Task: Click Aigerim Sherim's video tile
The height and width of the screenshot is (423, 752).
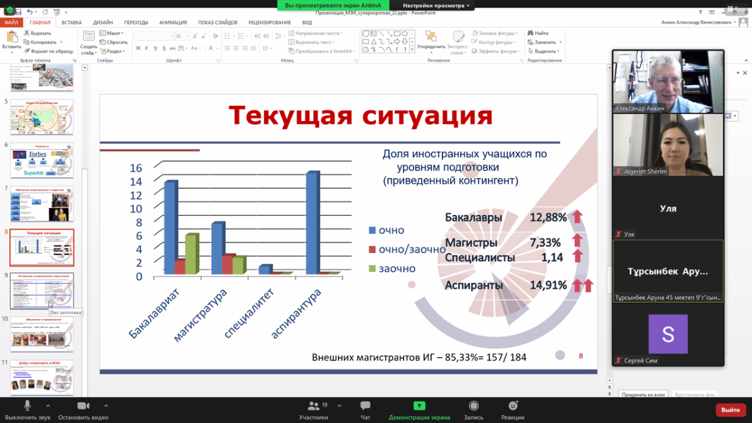Action: point(668,145)
